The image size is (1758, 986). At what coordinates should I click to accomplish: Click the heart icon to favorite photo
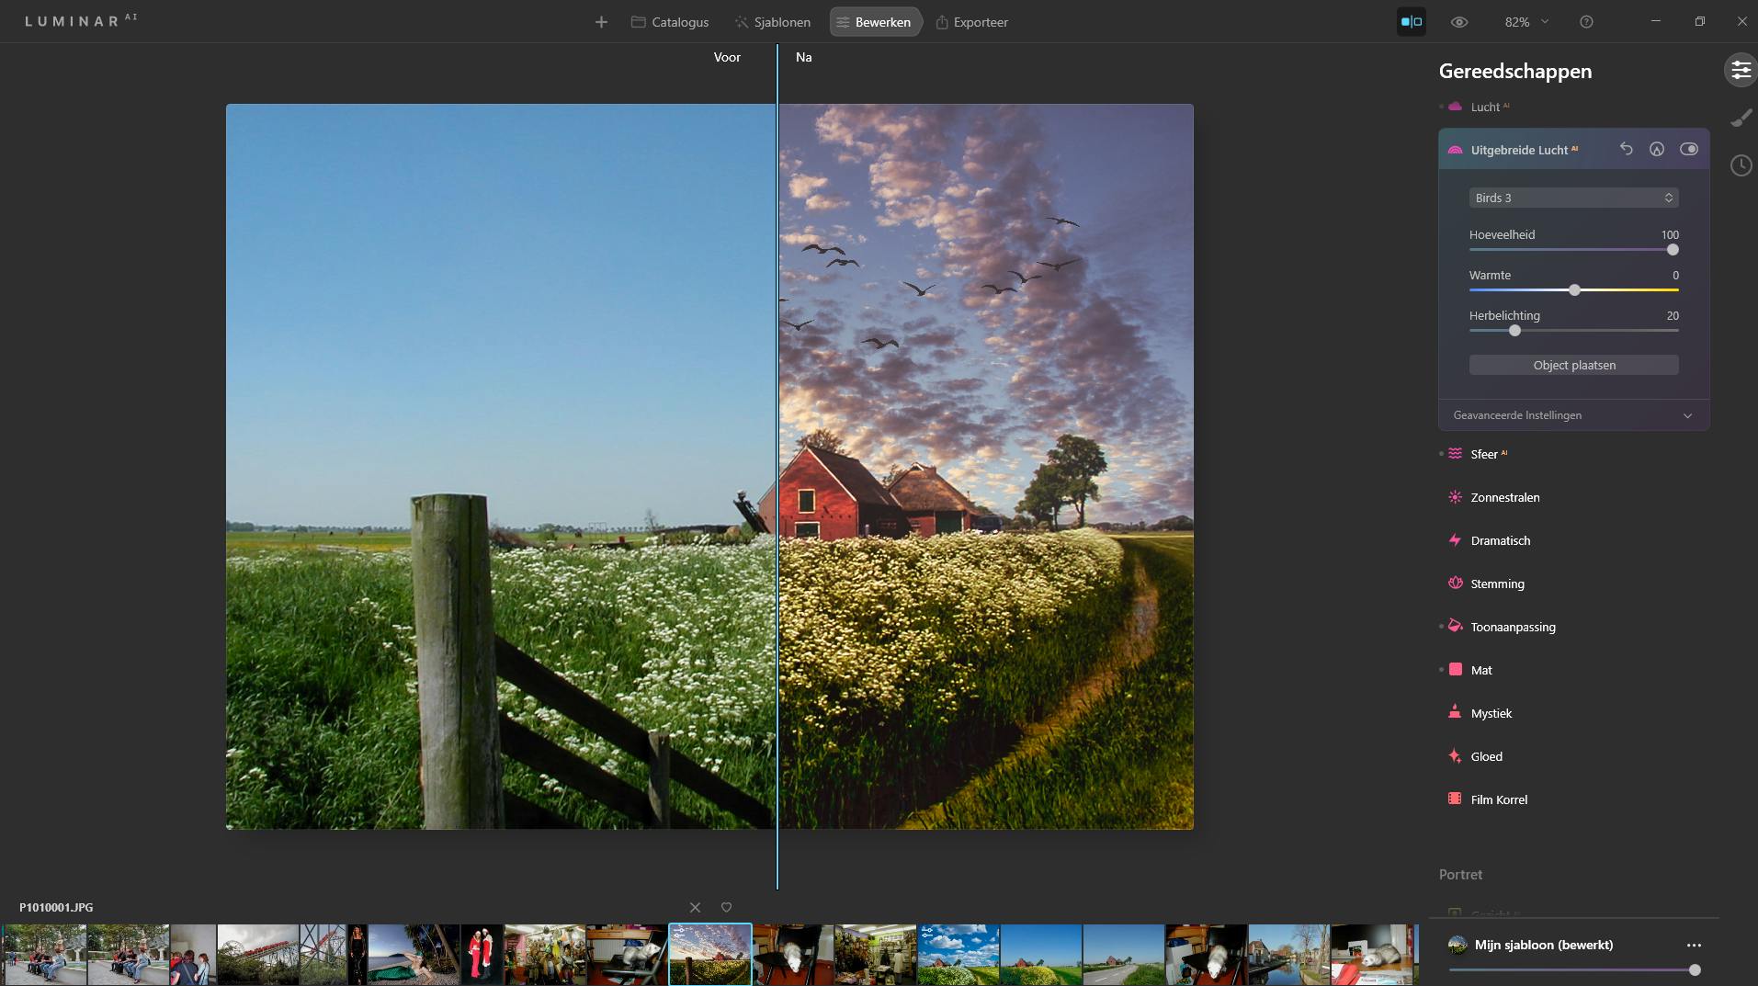(726, 907)
